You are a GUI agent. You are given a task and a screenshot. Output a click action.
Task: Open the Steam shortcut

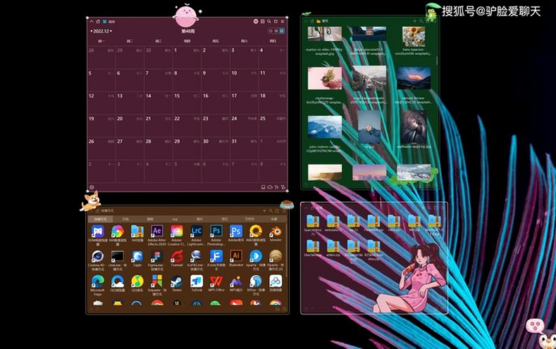pos(177,281)
